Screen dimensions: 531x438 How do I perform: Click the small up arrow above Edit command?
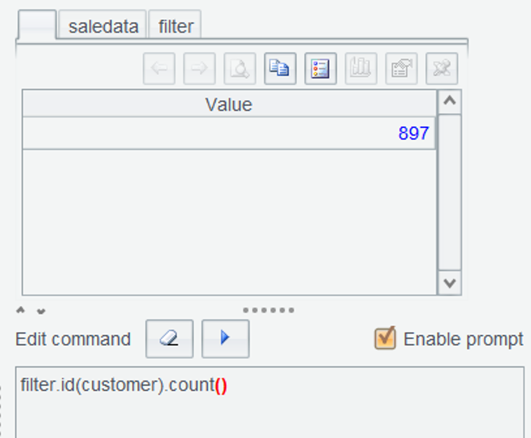pos(21,310)
